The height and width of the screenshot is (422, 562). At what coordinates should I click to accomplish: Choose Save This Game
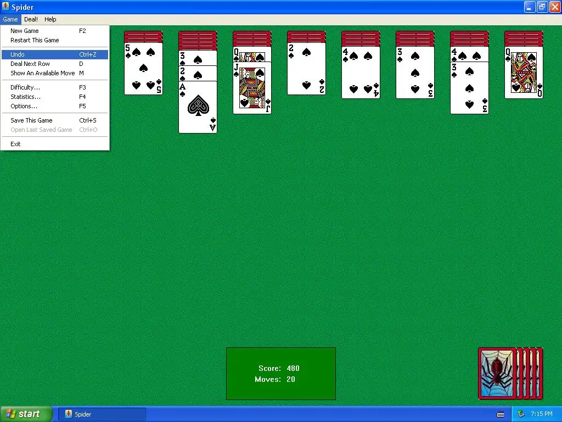tap(54, 120)
